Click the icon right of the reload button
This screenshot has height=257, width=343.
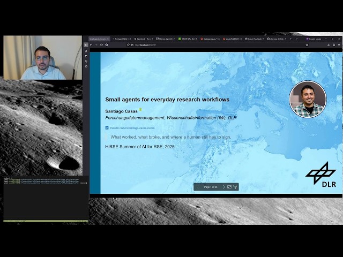107,45
